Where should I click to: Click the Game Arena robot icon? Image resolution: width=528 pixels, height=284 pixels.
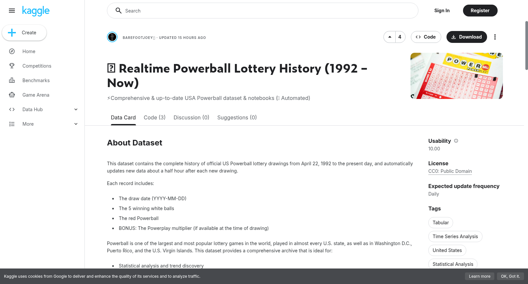click(12, 95)
